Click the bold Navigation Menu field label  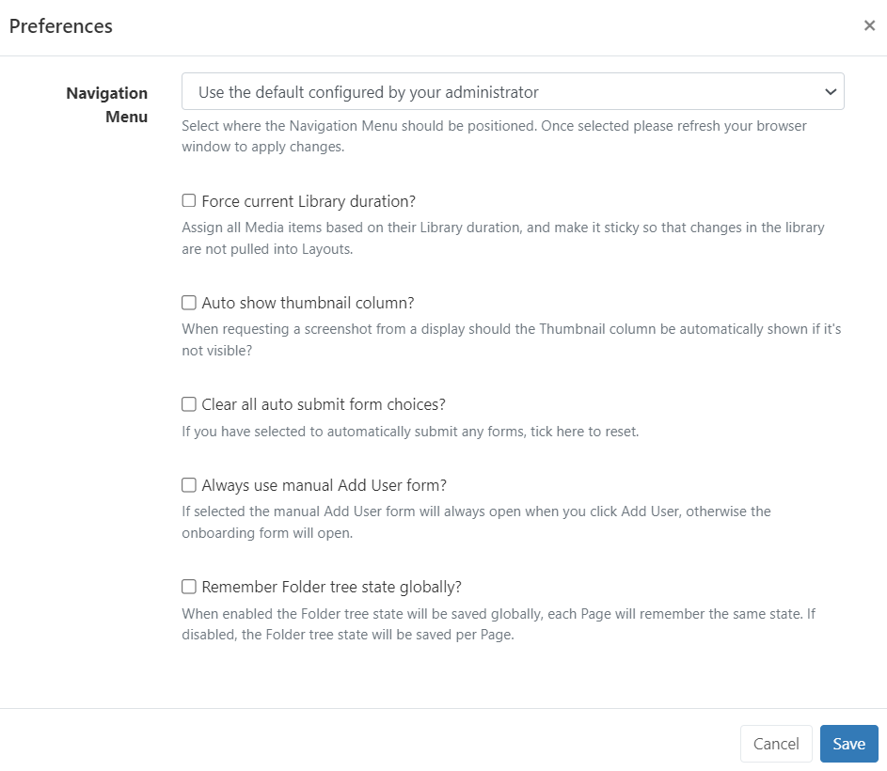point(106,104)
